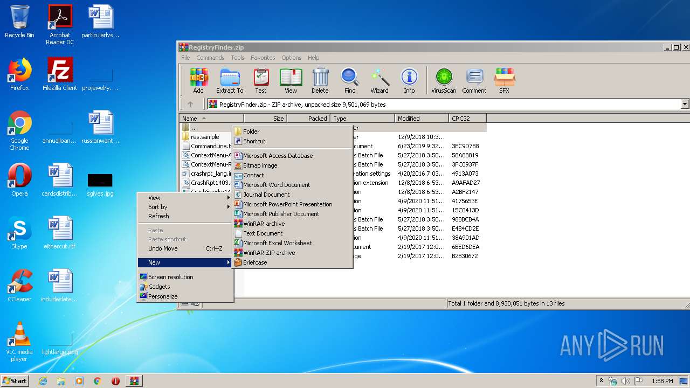Launch Firefox from the desktop

pyautogui.click(x=19, y=74)
